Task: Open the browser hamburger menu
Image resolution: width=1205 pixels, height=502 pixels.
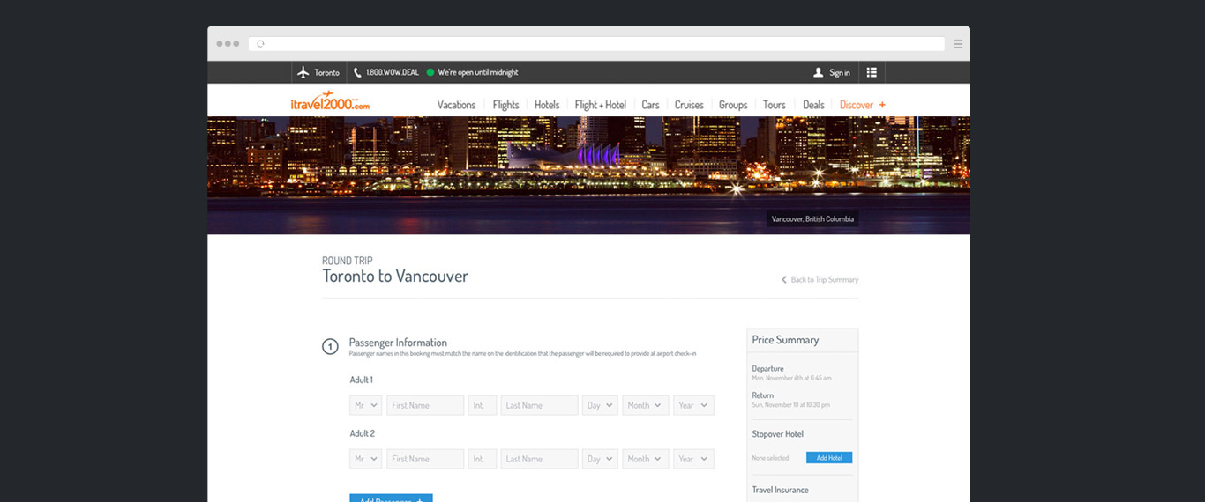Action: pyautogui.click(x=958, y=43)
